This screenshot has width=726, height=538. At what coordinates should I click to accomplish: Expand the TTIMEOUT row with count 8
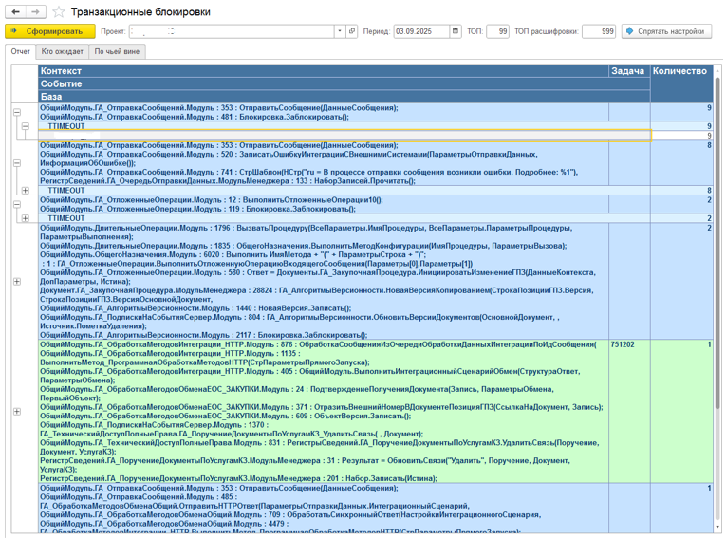(26, 191)
